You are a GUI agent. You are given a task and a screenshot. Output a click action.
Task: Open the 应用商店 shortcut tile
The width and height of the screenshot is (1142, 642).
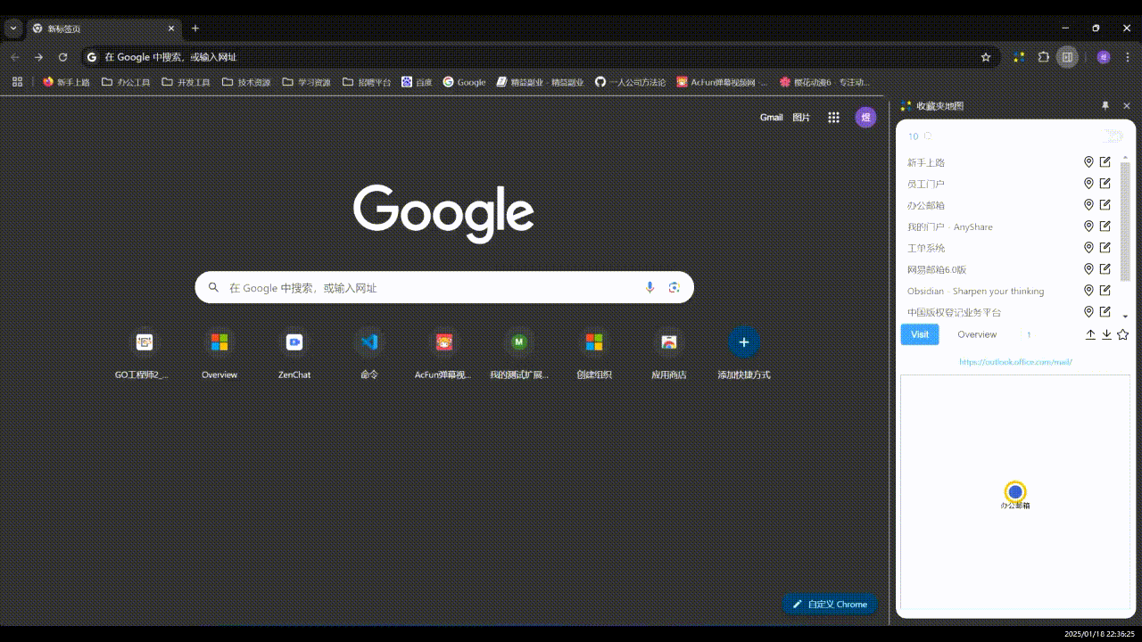click(x=669, y=354)
